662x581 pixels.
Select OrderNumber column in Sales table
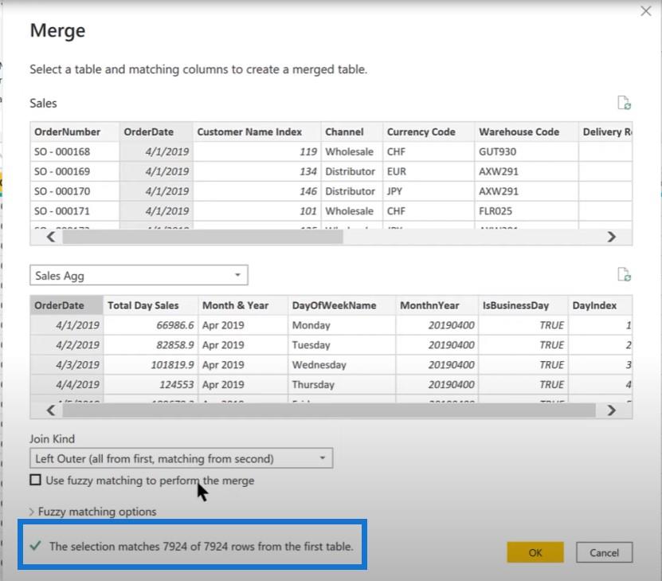(x=75, y=132)
